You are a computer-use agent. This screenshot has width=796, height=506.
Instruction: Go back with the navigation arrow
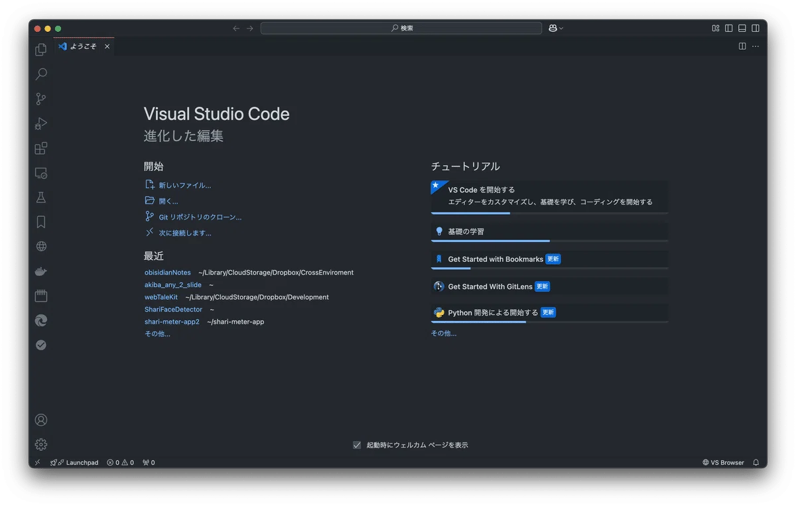[236, 28]
